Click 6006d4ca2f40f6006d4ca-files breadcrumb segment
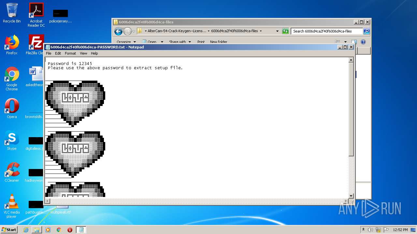Viewport: 417px width, 234px height. 234,31
